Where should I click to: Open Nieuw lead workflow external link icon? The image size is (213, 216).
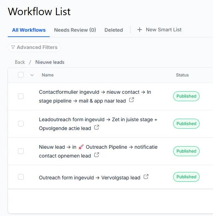tap(97, 155)
